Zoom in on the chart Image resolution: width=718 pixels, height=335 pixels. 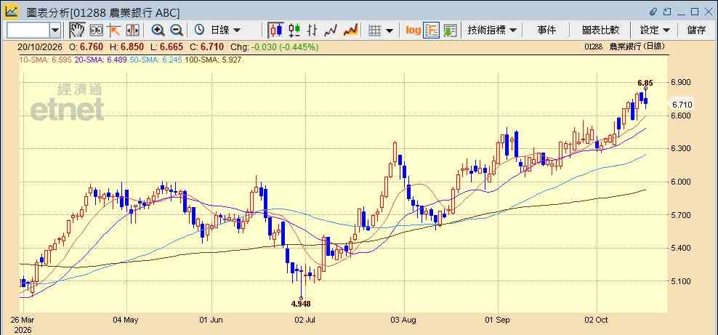[158, 31]
